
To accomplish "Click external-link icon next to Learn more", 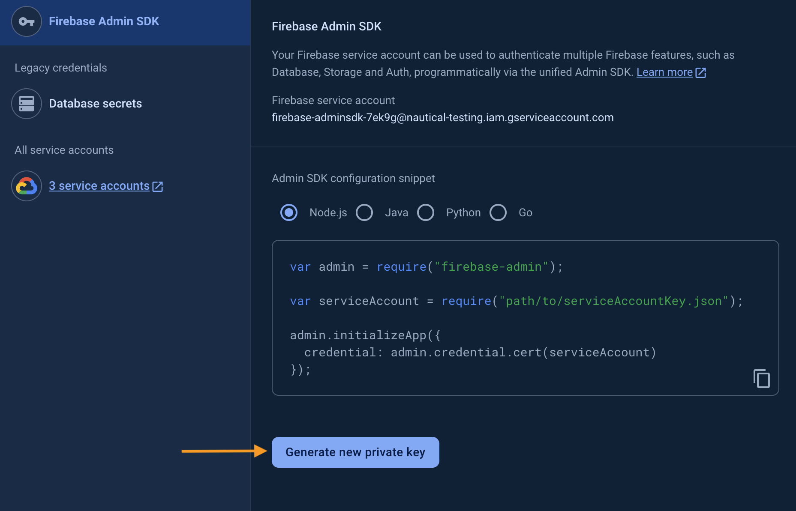I will (700, 72).
